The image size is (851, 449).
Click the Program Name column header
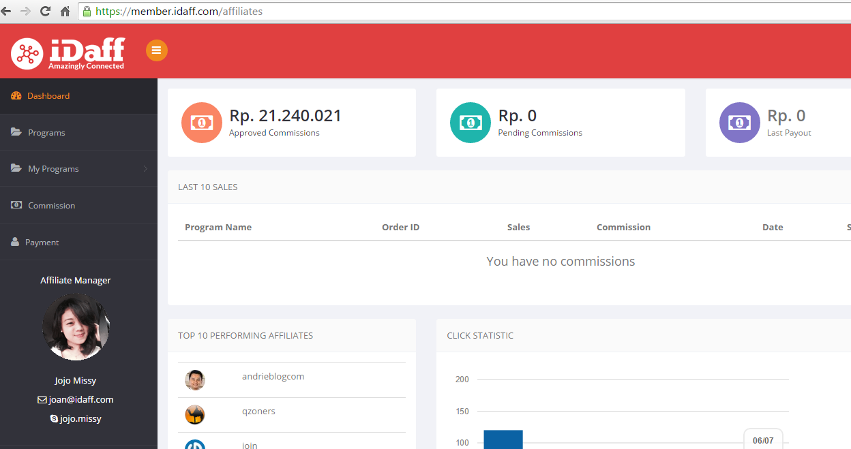pos(218,227)
